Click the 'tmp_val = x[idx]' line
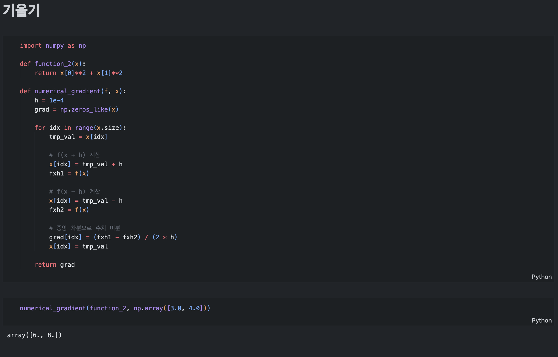 coord(78,137)
